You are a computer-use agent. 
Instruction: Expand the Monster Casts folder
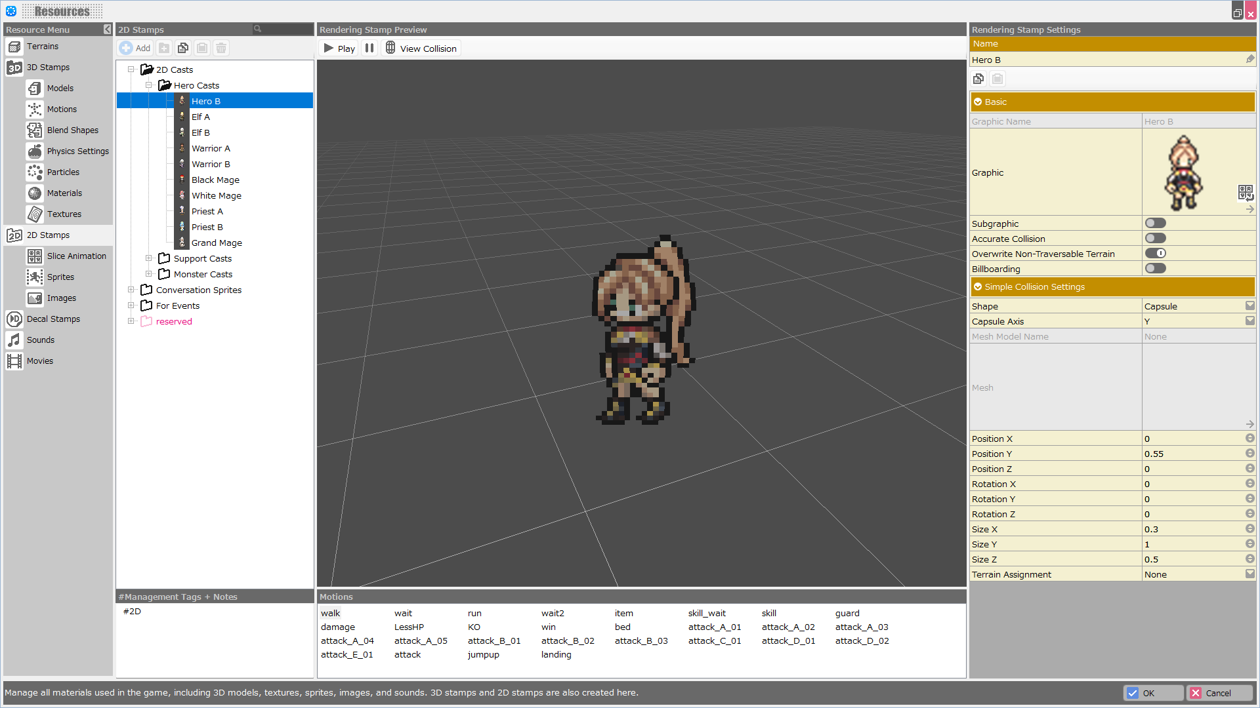tap(149, 274)
